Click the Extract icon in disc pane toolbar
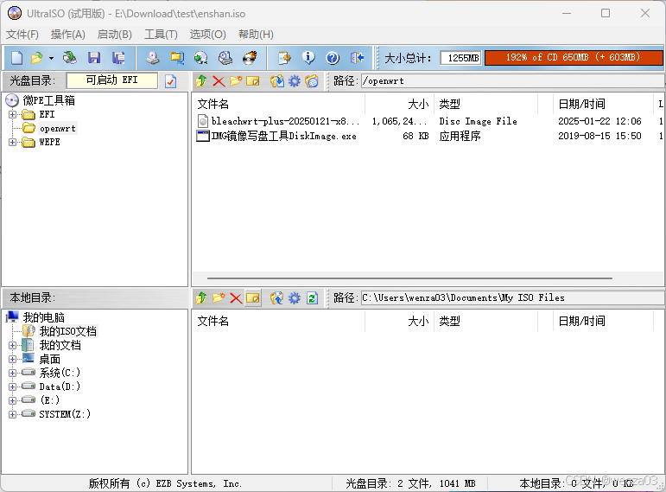Screen dimensions: 666x492 277,80
